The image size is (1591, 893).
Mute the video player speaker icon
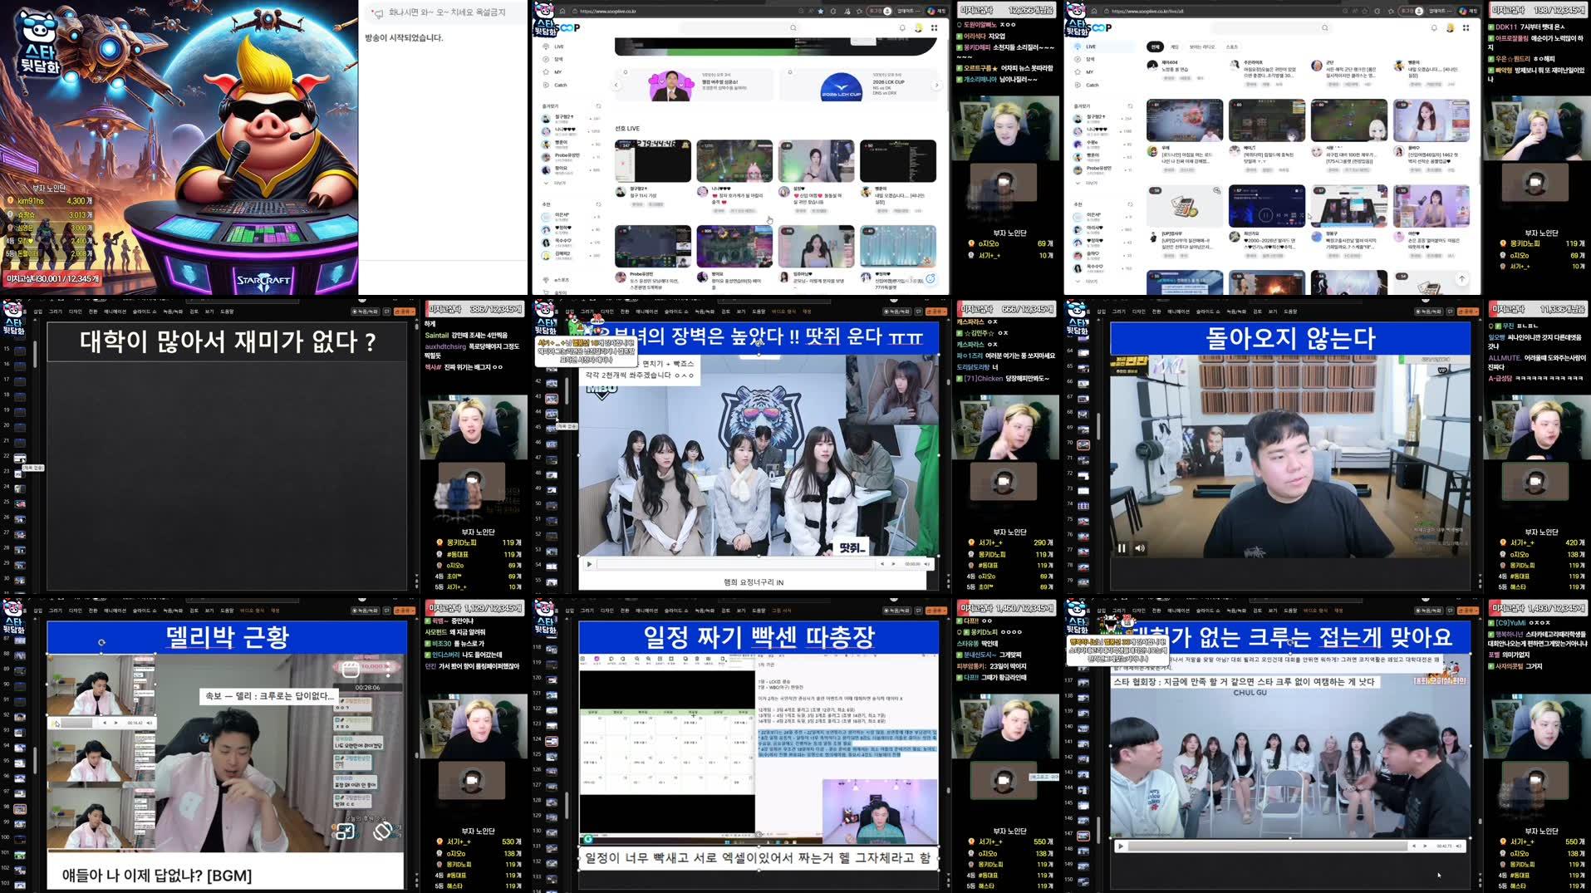[1140, 548]
